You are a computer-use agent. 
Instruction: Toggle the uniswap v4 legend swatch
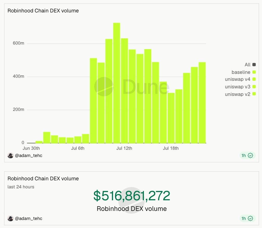tap(254, 79)
